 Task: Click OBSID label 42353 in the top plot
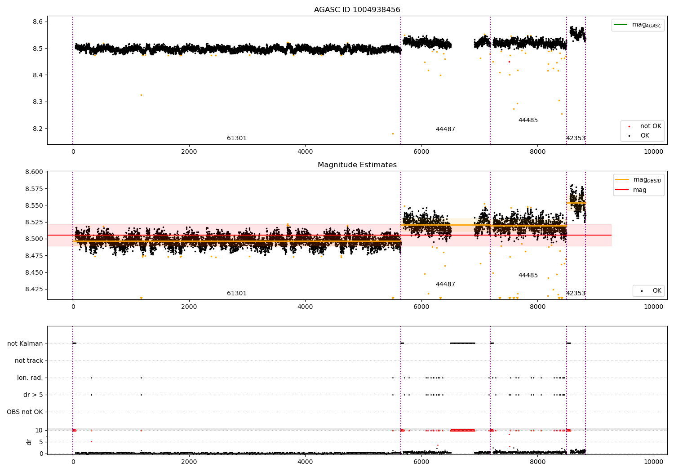tap(576, 138)
